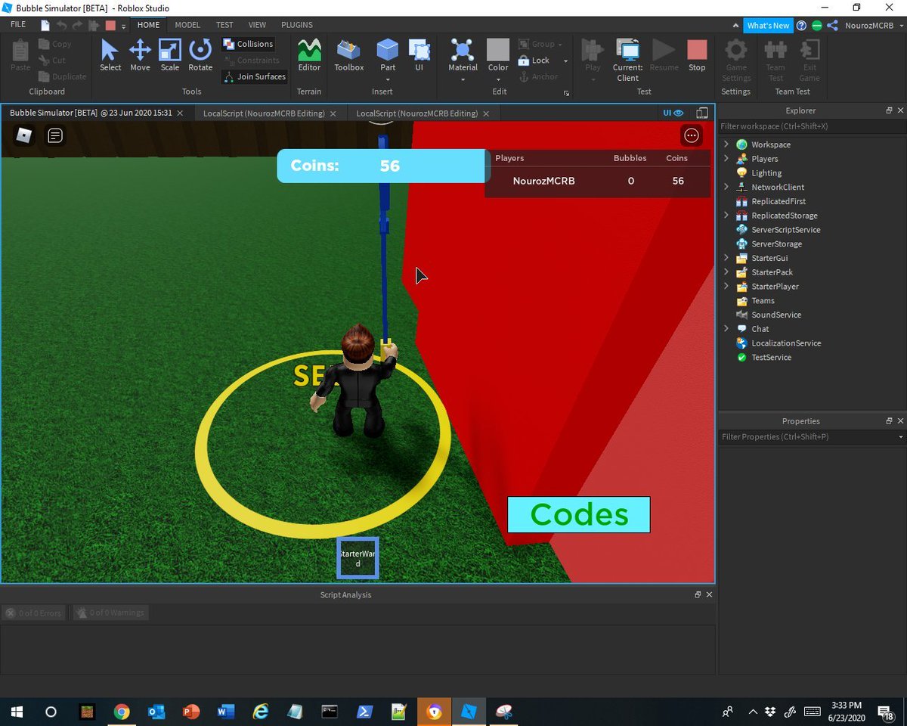The height and width of the screenshot is (726, 907).
Task: Activate the Move tool
Action: click(x=140, y=55)
